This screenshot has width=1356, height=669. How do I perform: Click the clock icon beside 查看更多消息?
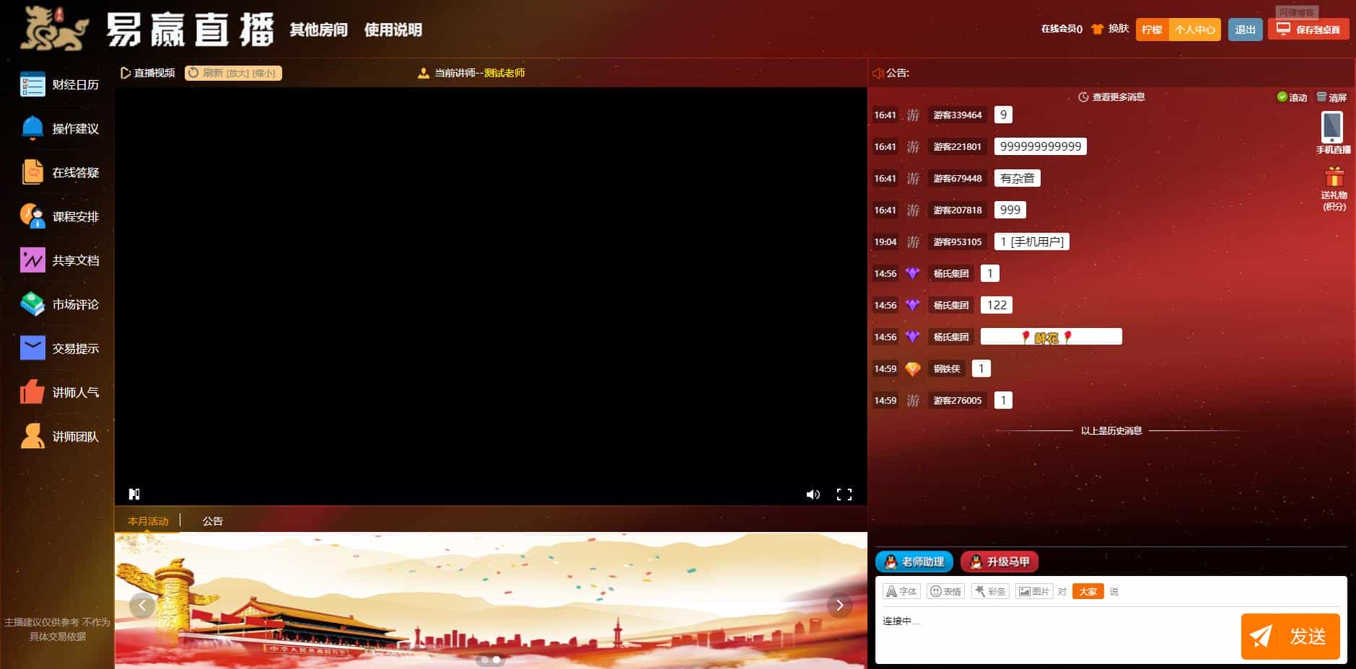(1083, 97)
